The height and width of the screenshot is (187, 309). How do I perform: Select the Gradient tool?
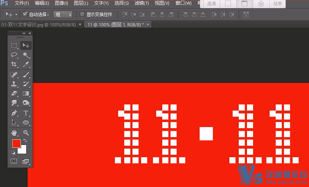tap(26, 93)
